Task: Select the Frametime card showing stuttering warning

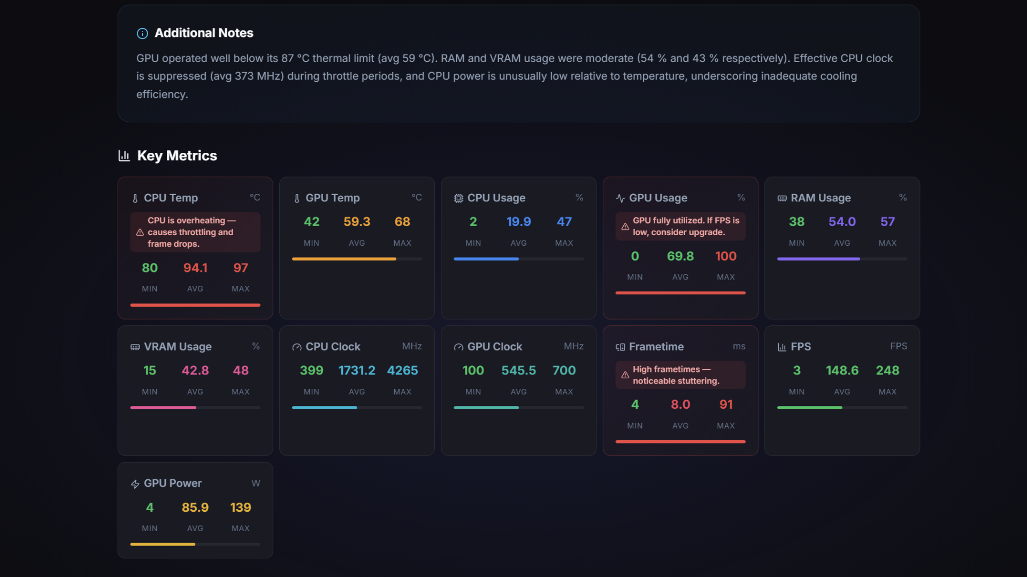Action: [680, 390]
